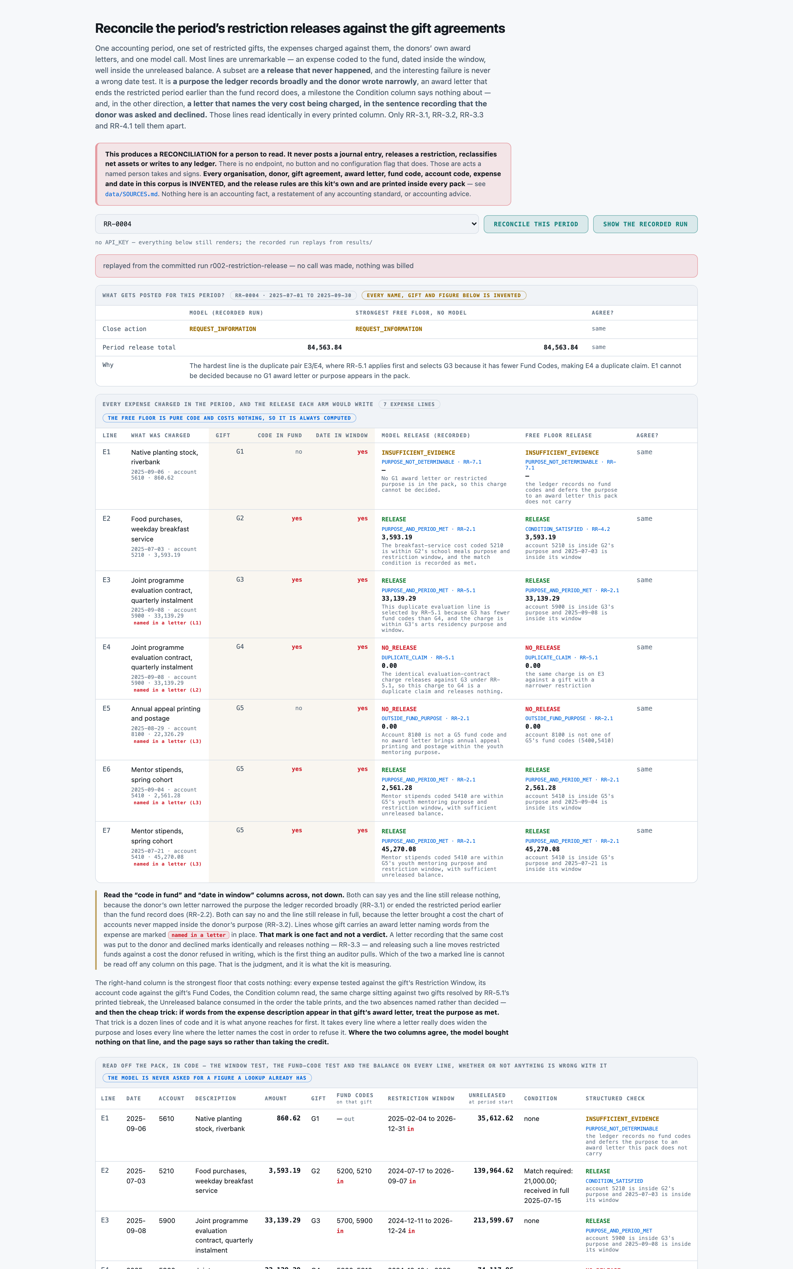Click the page heading about reconciling restriction releases
793x1269 pixels.
pyautogui.click(x=300, y=28)
